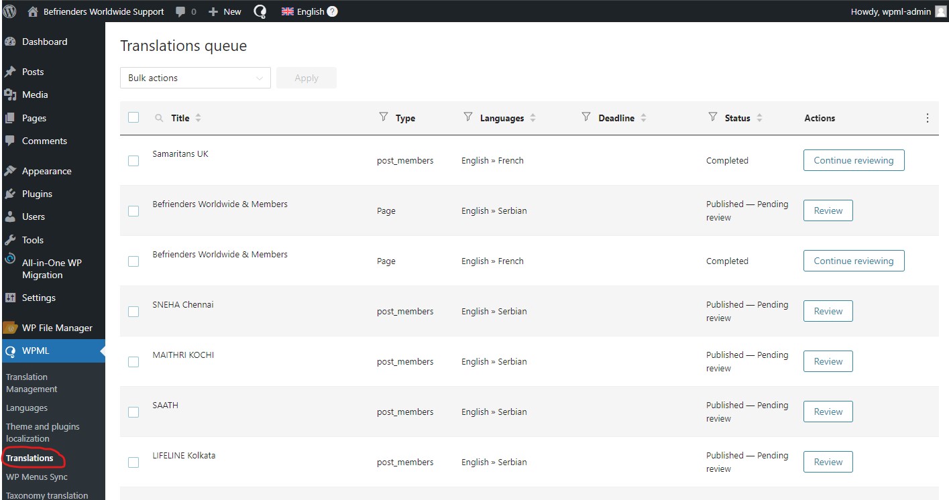Viewport: 949px width, 500px height.
Task: Check the SAATH row checkbox
Action: pyautogui.click(x=133, y=412)
